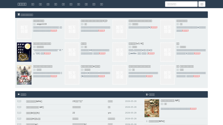Open the book title ending with "1v1 H"

pos(136,44)
